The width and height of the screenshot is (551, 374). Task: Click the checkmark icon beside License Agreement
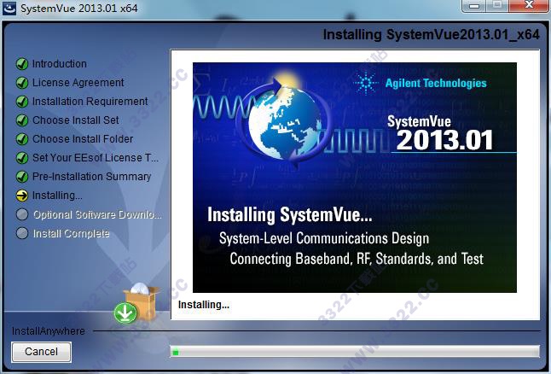[x=22, y=83]
